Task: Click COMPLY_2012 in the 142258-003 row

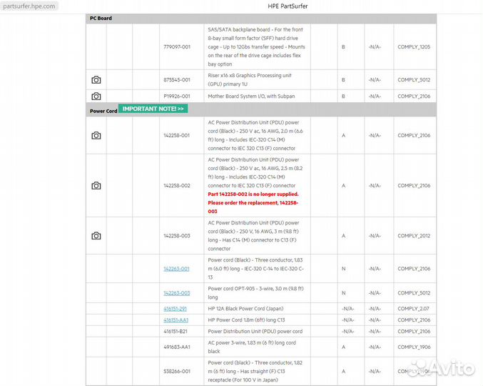Action: pyautogui.click(x=414, y=236)
